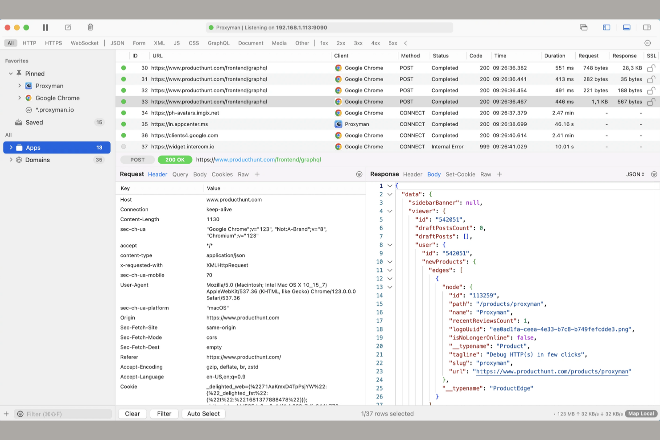Open Request Cookies tab
The image size is (660, 440).
pos(222,175)
